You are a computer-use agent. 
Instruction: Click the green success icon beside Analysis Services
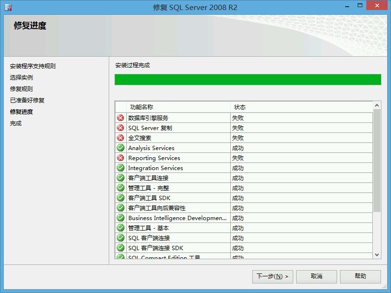pyautogui.click(x=121, y=148)
